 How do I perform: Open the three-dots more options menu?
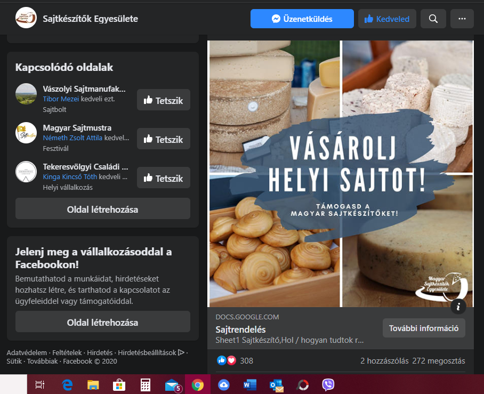[462, 19]
